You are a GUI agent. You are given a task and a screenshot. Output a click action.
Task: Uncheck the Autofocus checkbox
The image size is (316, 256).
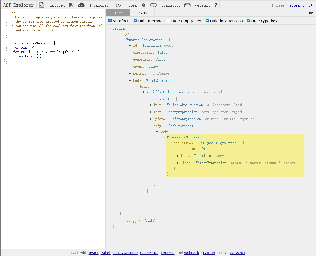click(110, 21)
